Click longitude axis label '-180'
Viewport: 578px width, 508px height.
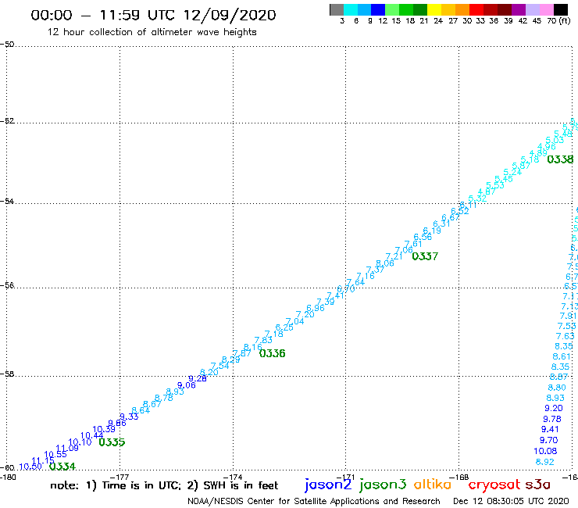(8, 477)
